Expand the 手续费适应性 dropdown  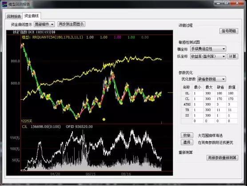coord(208,49)
